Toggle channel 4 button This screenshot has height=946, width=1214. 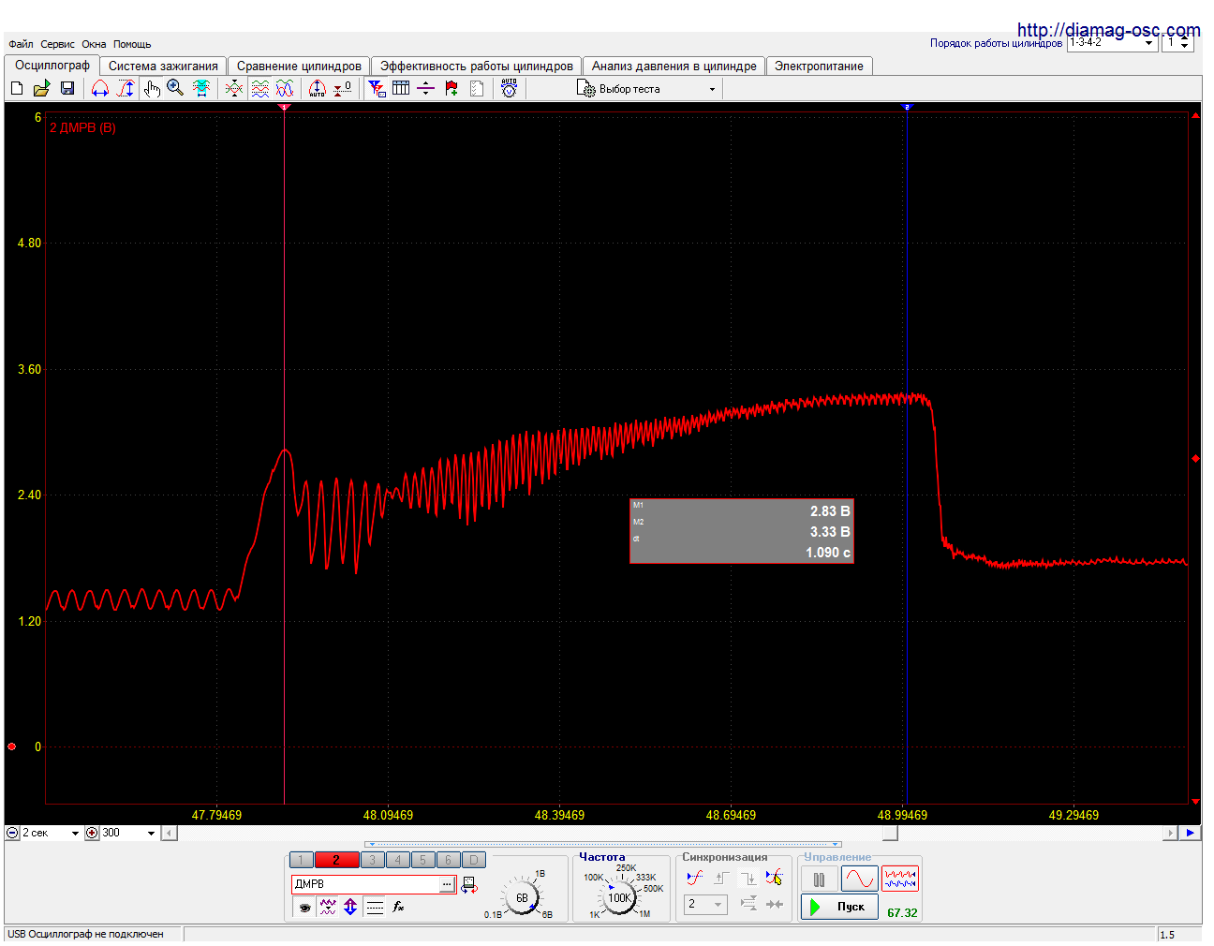(x=397, y=860)
